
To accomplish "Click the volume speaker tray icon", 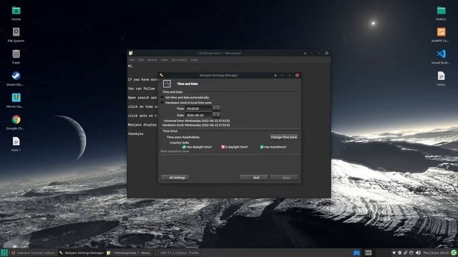I will pyautogui.click(x=418, y=253).
